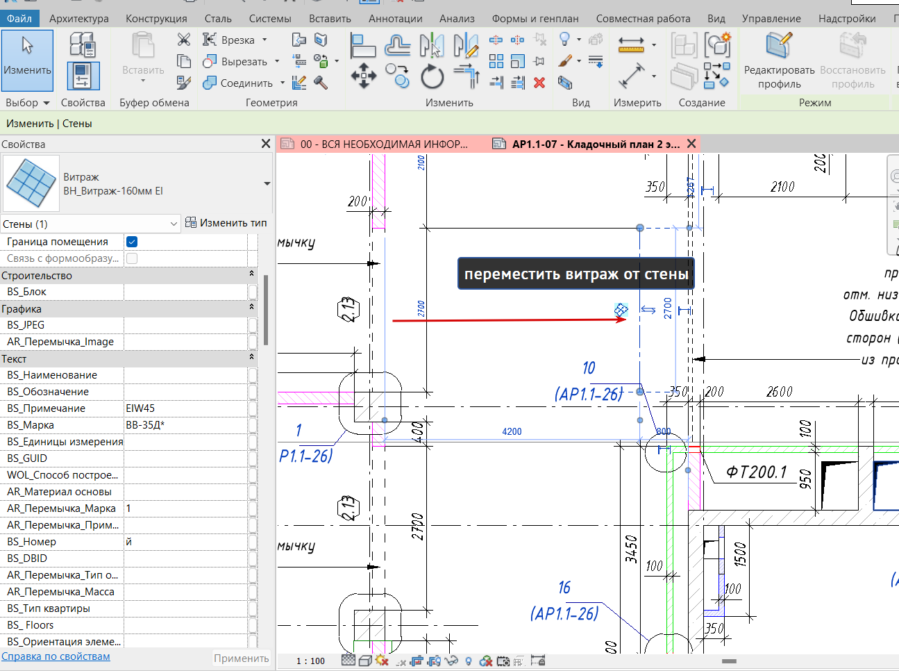Click the Изменить тип button

pos(226,223)
